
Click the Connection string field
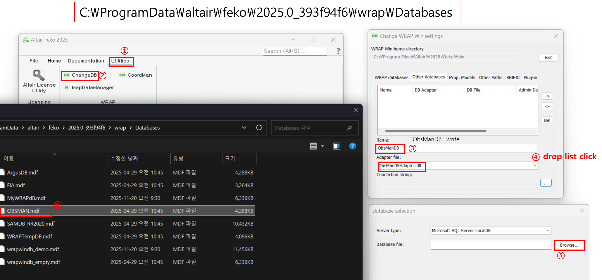point(457,183)
